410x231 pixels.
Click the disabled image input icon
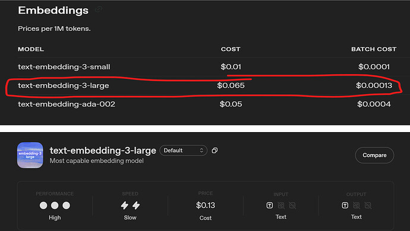point(281,206)
